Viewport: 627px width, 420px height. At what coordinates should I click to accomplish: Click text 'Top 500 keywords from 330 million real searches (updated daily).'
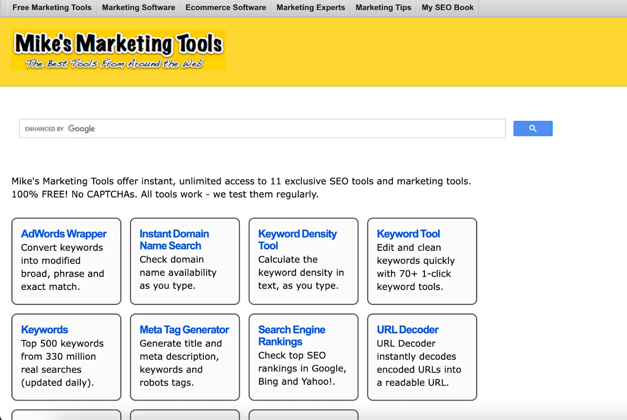(x=62, y=363)
